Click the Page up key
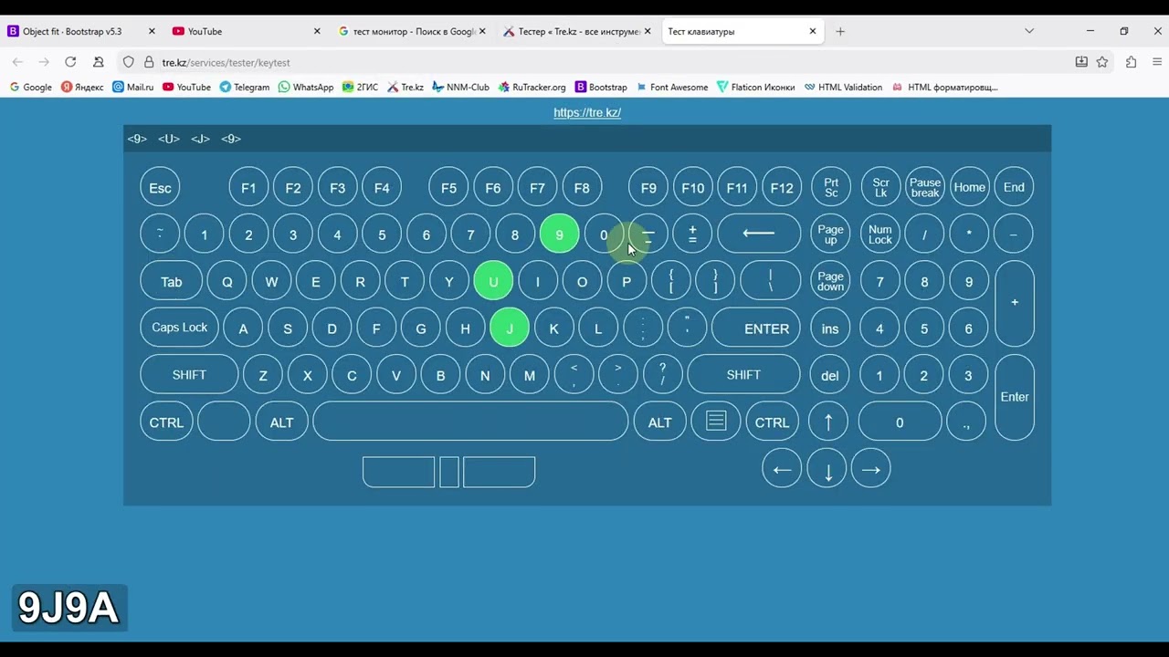The image size is (1169, 657). pyautogui.click(x=830, y=235)
